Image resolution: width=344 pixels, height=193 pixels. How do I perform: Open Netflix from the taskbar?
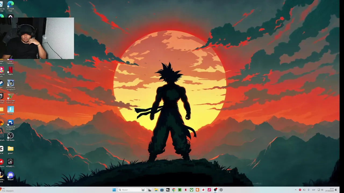185,190
